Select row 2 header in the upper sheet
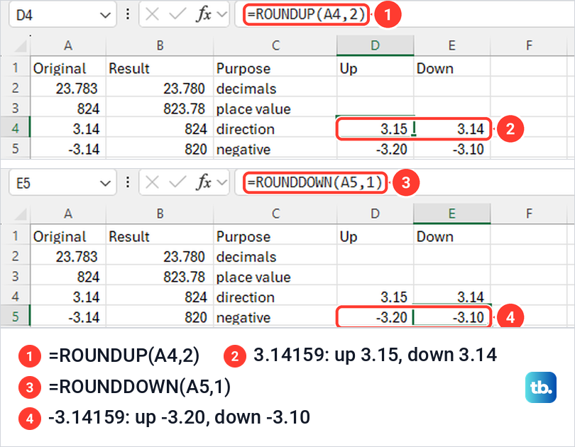The height and width of the screenshot is (447, 575). [16, 88]
